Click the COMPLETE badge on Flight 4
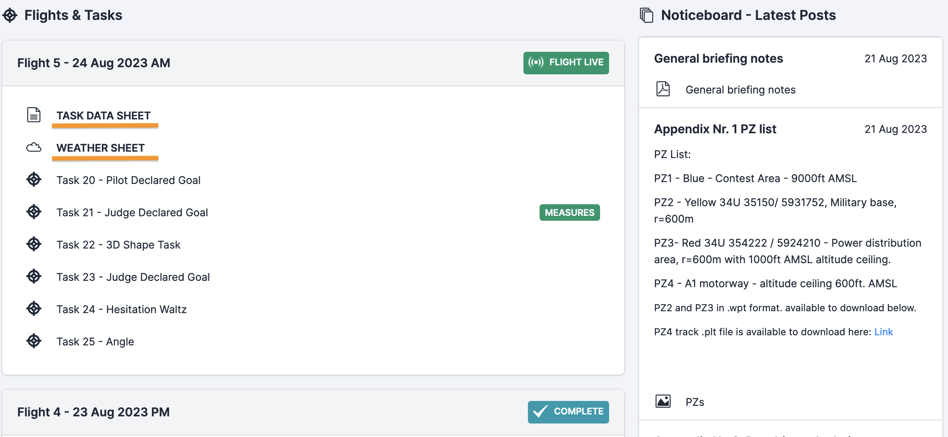This screenshot has height=437, width=948. coord(568,412)
